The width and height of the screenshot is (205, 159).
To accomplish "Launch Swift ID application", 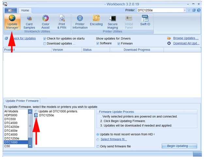I will click(x=145, y=22).
